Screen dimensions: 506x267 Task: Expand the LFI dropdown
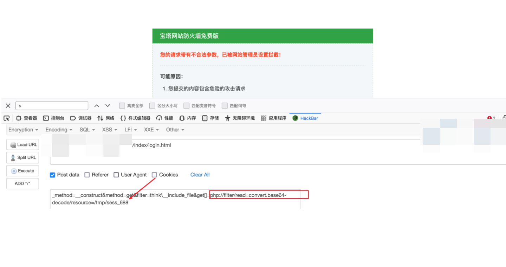click(131, 130)
